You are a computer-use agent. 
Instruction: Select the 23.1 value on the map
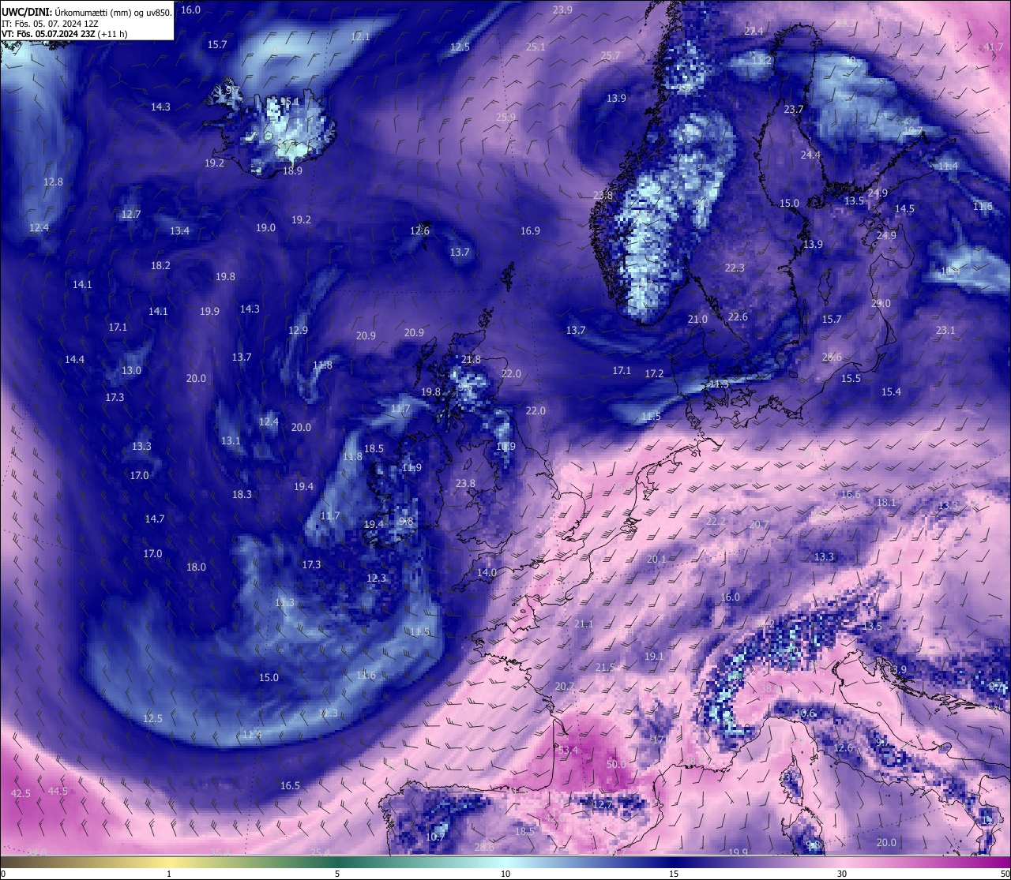click(x=945, y=330)
